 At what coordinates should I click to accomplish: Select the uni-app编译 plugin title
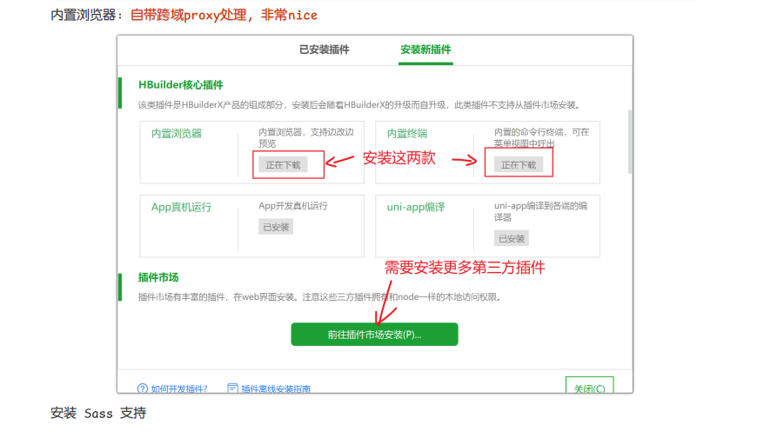pos(416,208)
